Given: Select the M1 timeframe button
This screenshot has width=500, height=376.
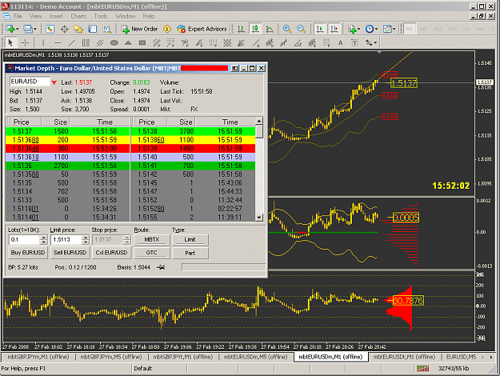Looking at the screenshot, I should pyautogui.click(x=410, y=29).
